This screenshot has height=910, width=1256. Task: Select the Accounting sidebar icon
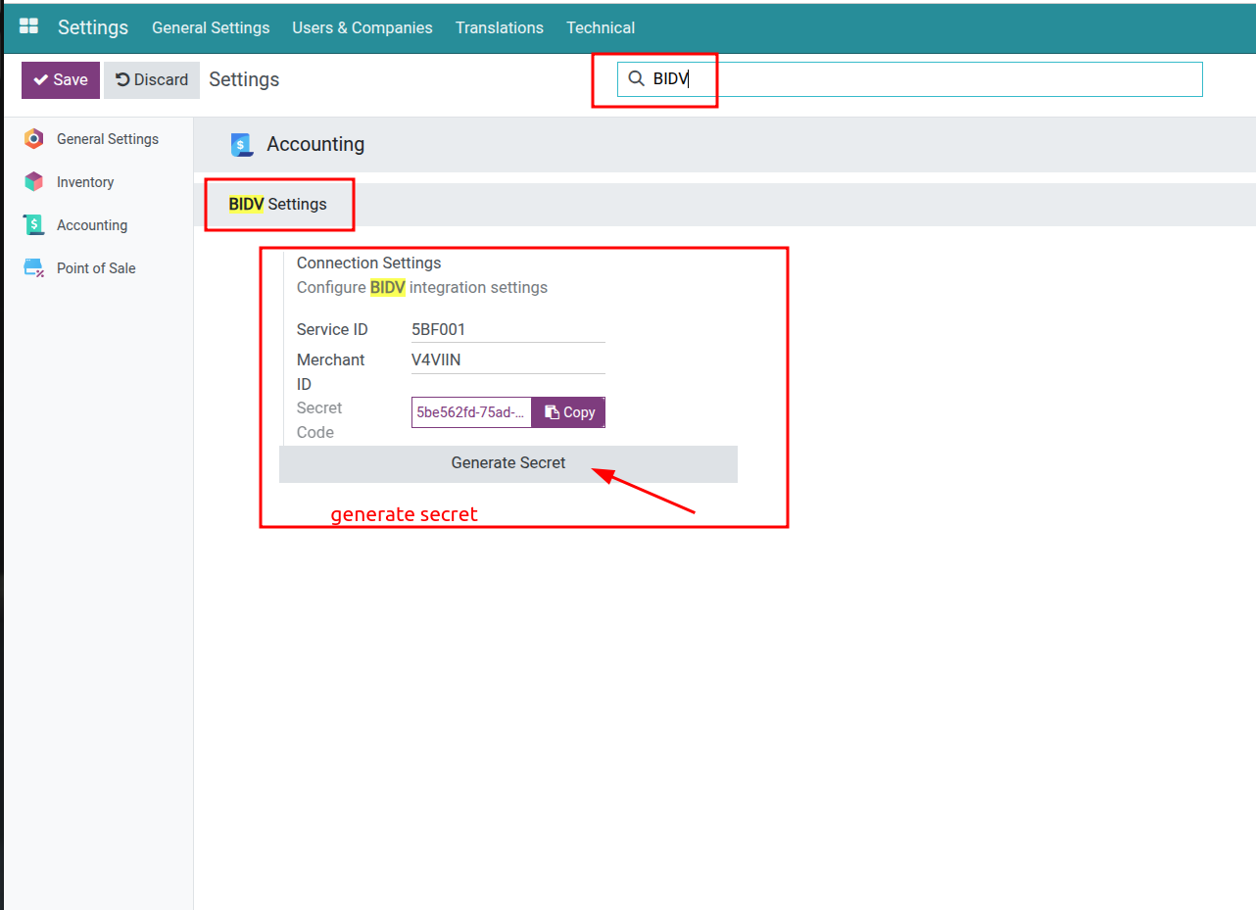pyautogui.click(x=34, y=224)
